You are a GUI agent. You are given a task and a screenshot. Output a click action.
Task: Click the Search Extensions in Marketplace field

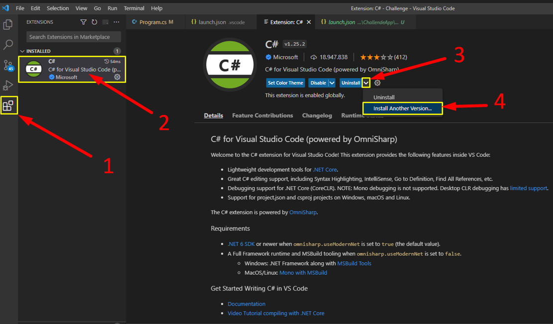click(x=74, y=37)
